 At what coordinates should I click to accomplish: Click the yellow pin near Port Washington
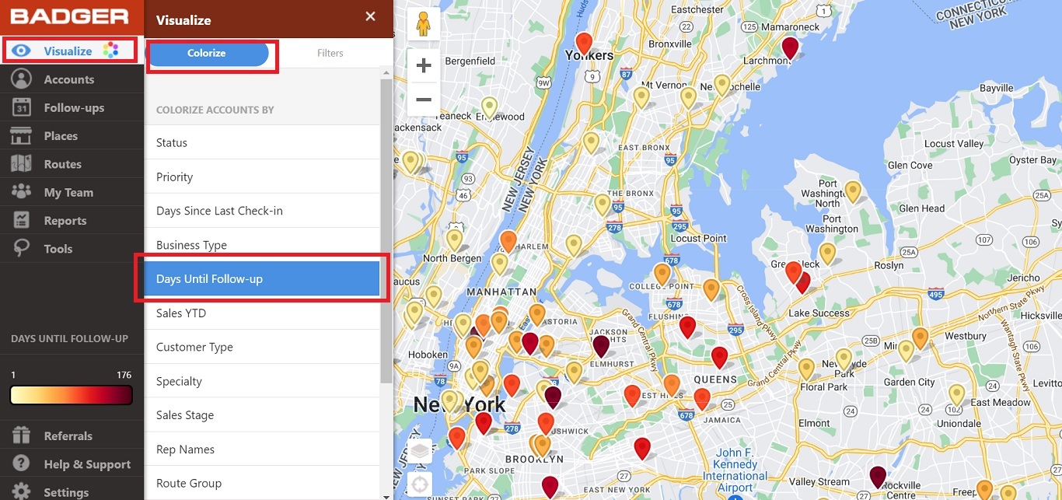tap(853, 192)
